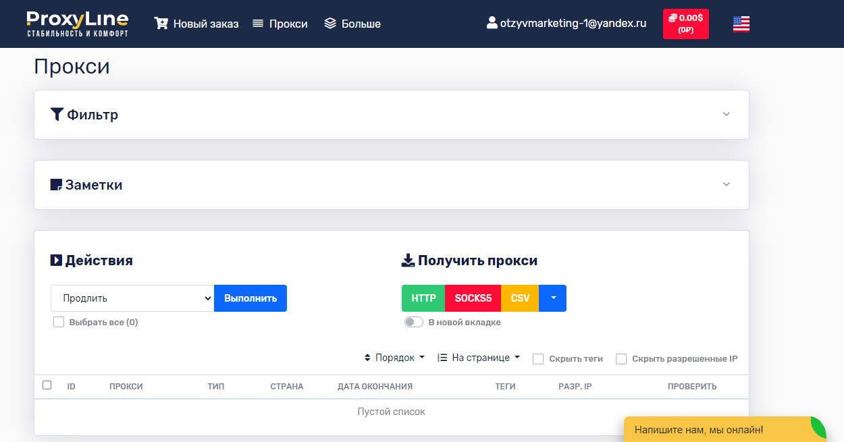Tick the Скрыть теги checkbox

[x=538, y=359]
